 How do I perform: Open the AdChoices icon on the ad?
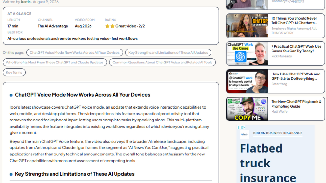coord(243,127)
